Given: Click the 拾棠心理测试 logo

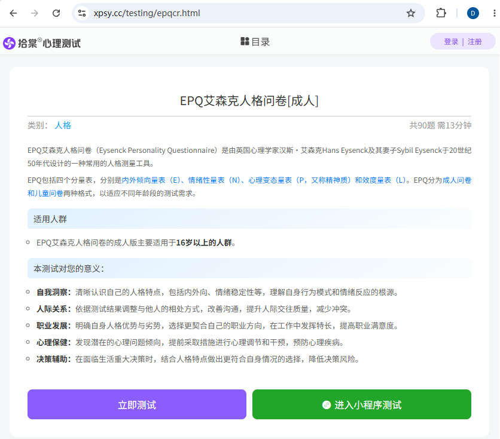Looking at the screenshot, I should pos(42,43).
